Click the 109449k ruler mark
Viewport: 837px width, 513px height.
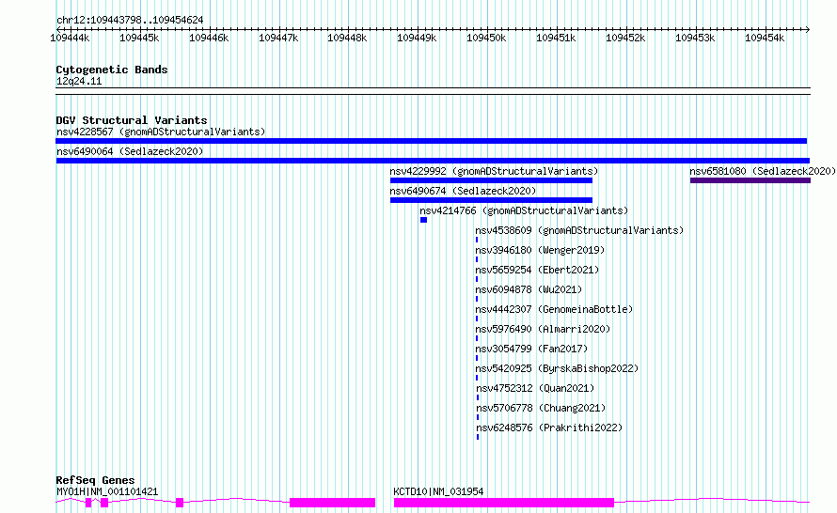[x=417, y=38]
